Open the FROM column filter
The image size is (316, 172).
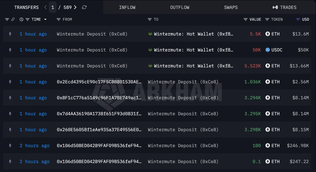pos(58,19)
